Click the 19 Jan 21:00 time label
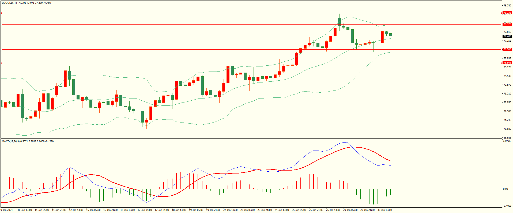Viewport: 513px width, 213px height. [x=213, y=210]
